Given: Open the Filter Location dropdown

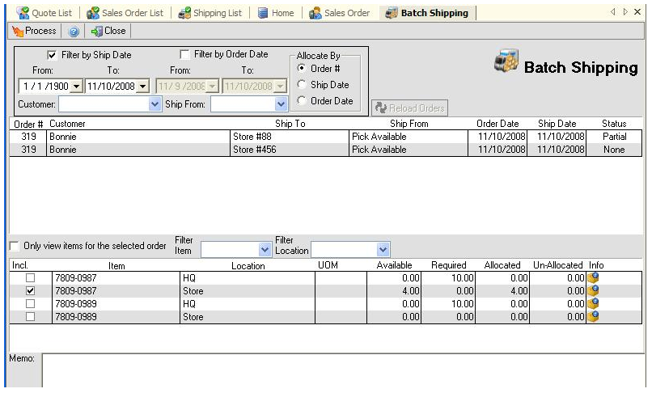Looking at the screenshot, I should point(383,251).
